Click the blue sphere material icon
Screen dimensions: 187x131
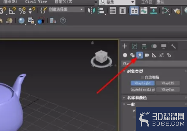21,21
